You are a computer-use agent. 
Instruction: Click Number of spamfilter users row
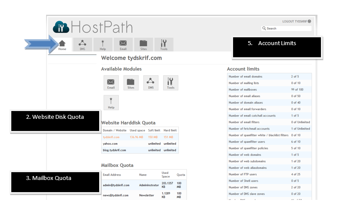[269, 142]
